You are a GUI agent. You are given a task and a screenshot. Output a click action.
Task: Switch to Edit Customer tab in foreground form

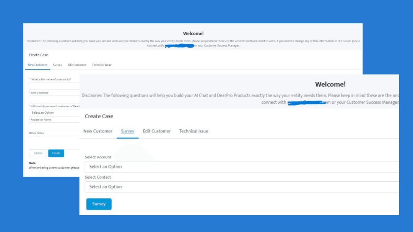pyautogui.click(x=157, y=131)
